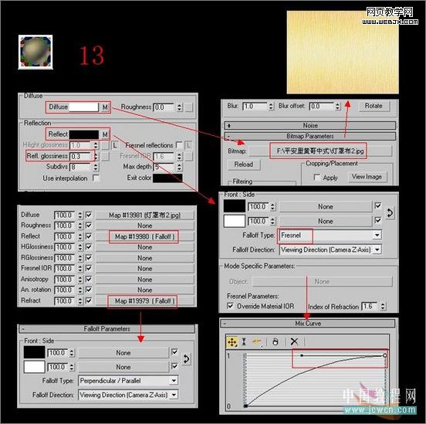Toggle the Apply cropping checkbox

point(316,178)
